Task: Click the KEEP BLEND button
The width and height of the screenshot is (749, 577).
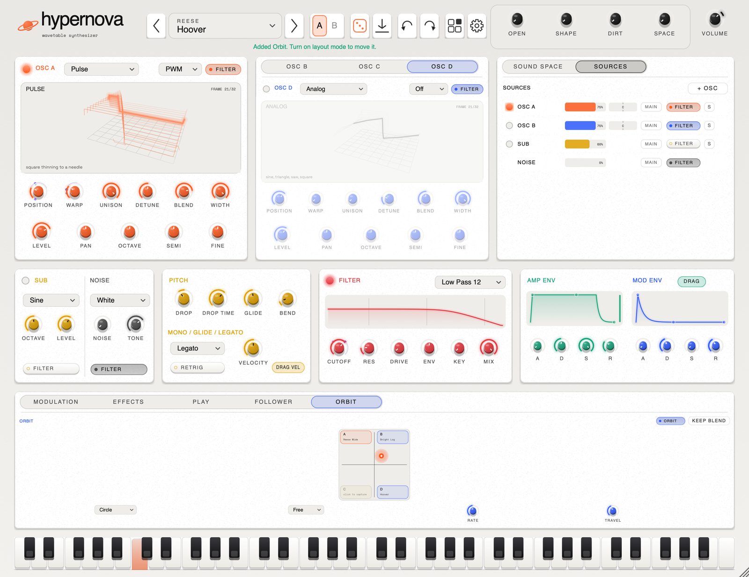Action: [709, 421]
